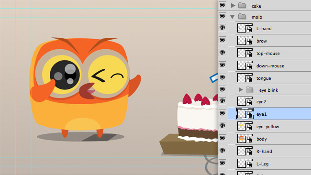This screenshot has height=175, width=311.
Task: Hide the eye2 layer
Action: 222,101
